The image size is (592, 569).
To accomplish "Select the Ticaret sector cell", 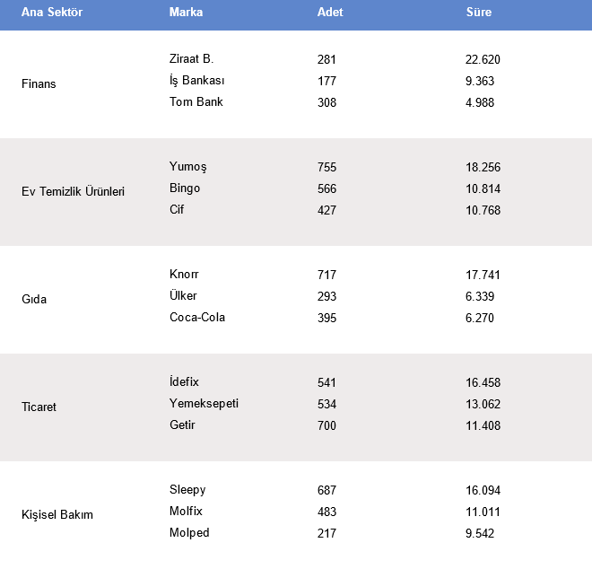I will click(x=39, y=407).
